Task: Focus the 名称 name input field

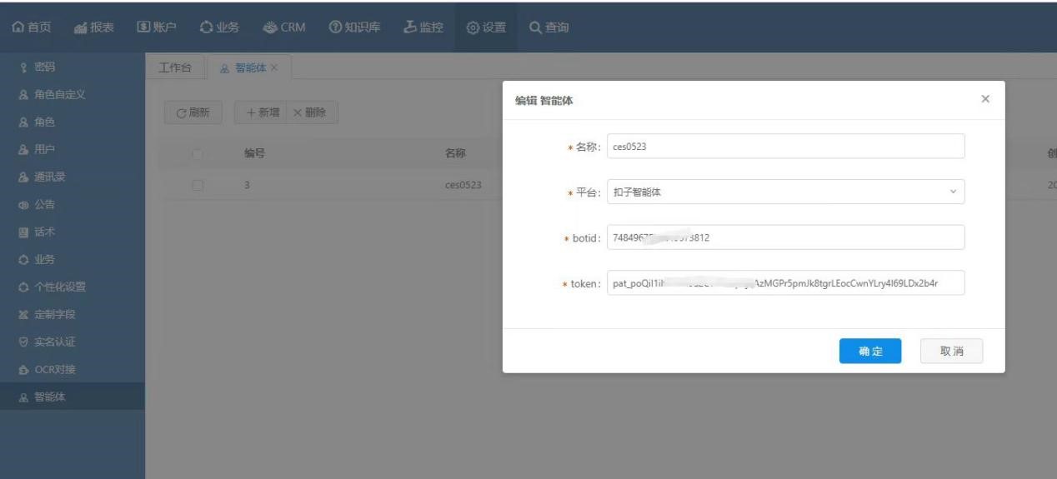Action: tap(784, 147)
